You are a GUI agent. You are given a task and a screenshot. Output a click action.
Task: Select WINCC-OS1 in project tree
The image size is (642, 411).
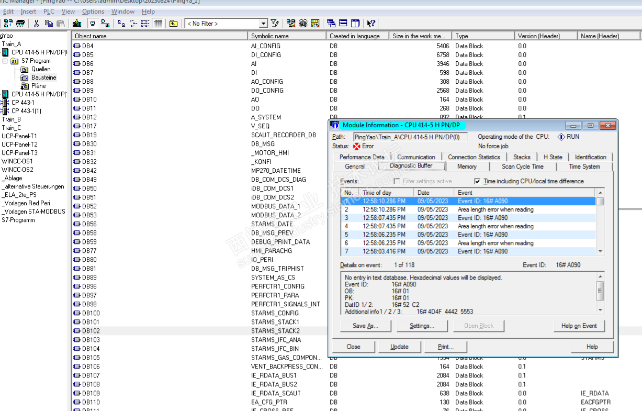[x=17, y=161]
